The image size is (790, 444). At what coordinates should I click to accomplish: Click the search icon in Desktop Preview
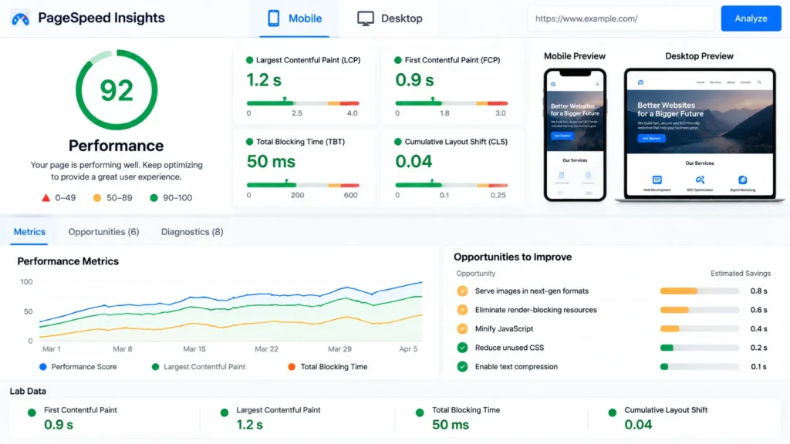click(x=759, y=82)
